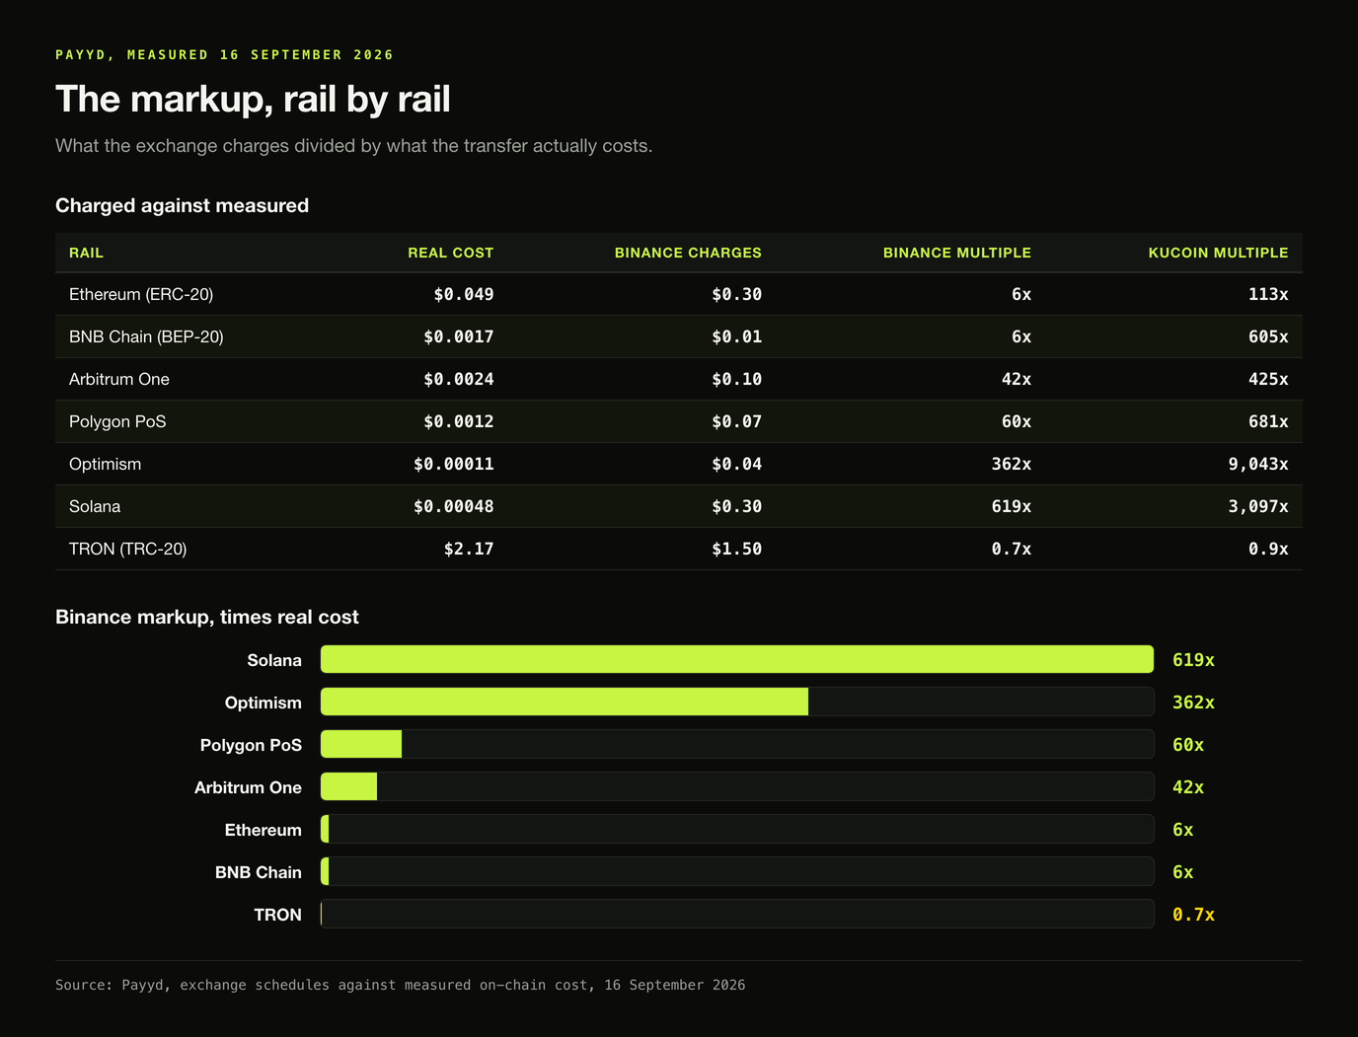Viewport: 1358px width, 1037px height.
Task: Click the "Polygon PoS" label in the bar chart
Action: tap(251, 745)
